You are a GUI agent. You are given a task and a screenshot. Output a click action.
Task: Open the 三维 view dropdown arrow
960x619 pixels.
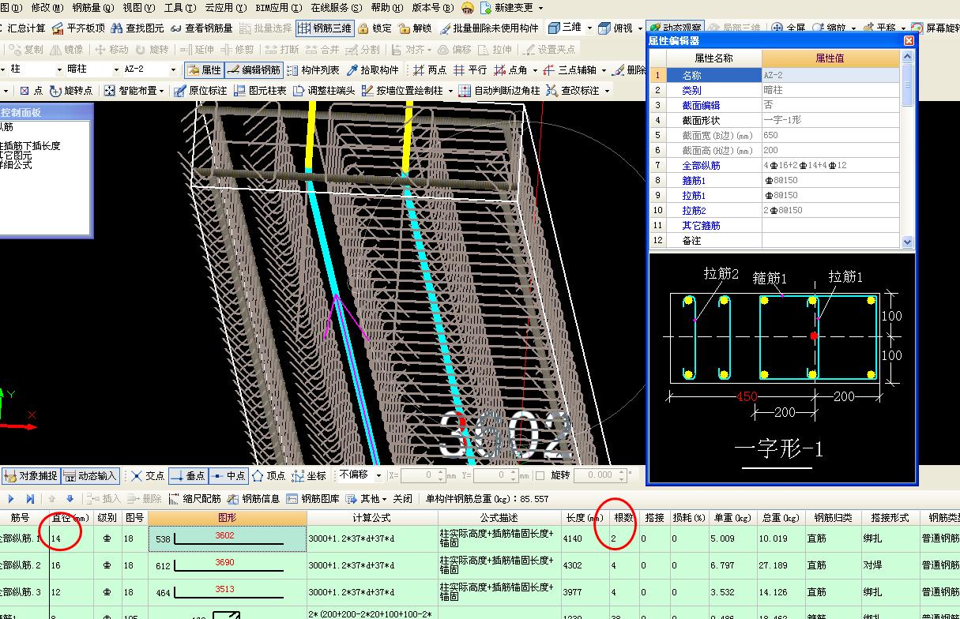(x=589, y=28)
